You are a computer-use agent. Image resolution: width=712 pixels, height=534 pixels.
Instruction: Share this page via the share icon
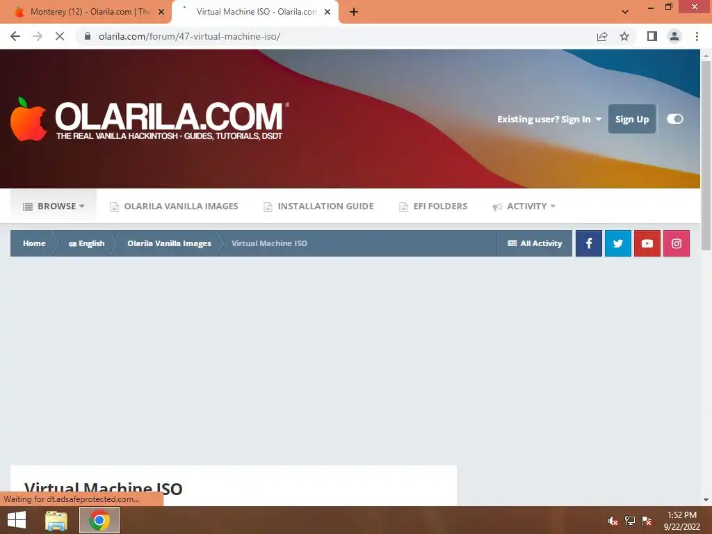tap(602, 36)
